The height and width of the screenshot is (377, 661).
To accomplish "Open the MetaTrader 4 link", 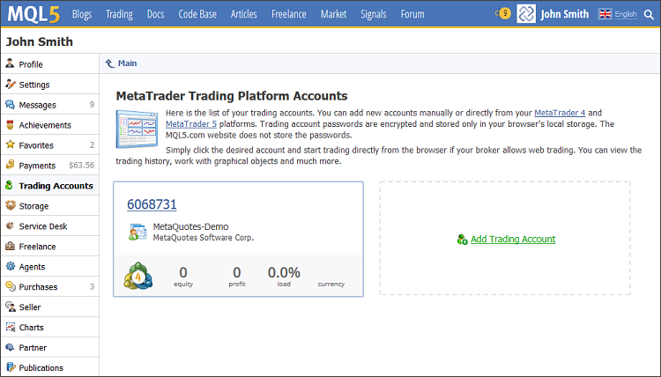I will (560, 113).
